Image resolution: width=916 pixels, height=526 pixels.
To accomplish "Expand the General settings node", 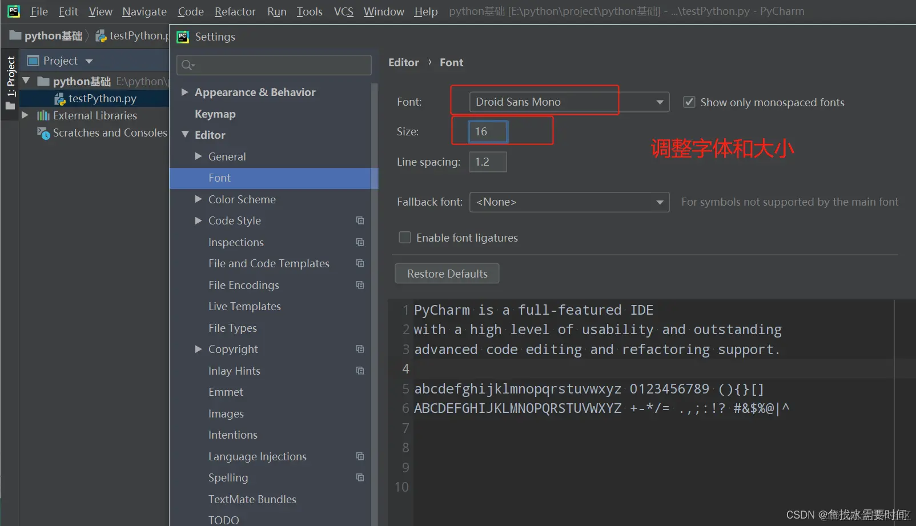I will (198, 156).
